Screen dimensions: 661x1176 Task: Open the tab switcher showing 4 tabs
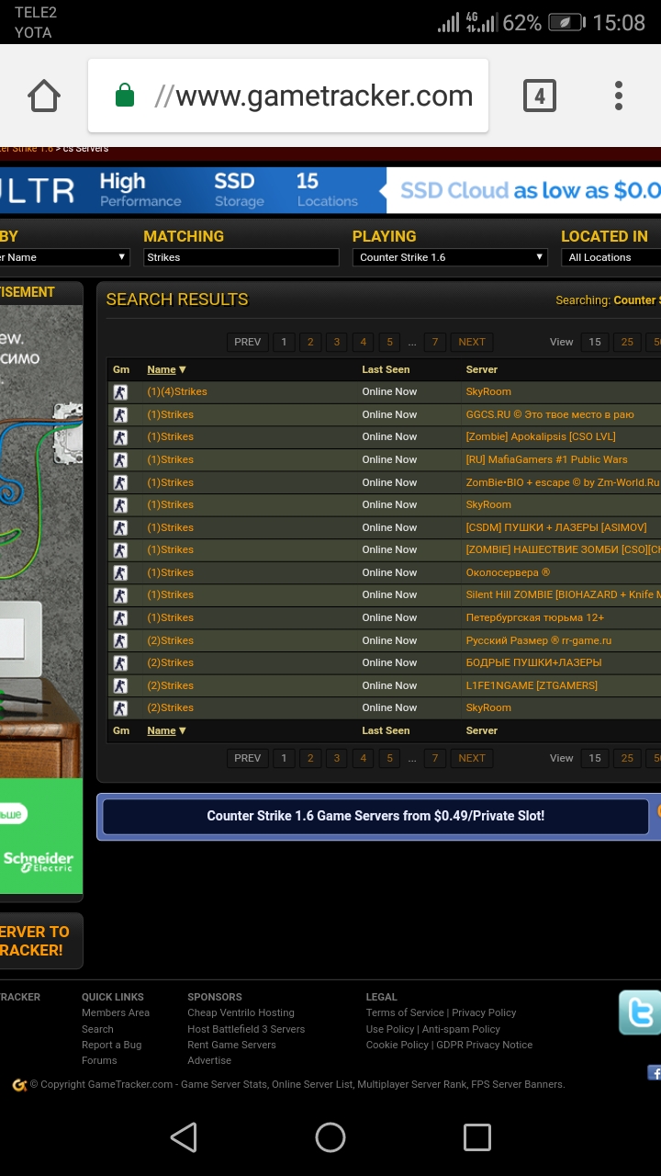click(x=540, y=96)
